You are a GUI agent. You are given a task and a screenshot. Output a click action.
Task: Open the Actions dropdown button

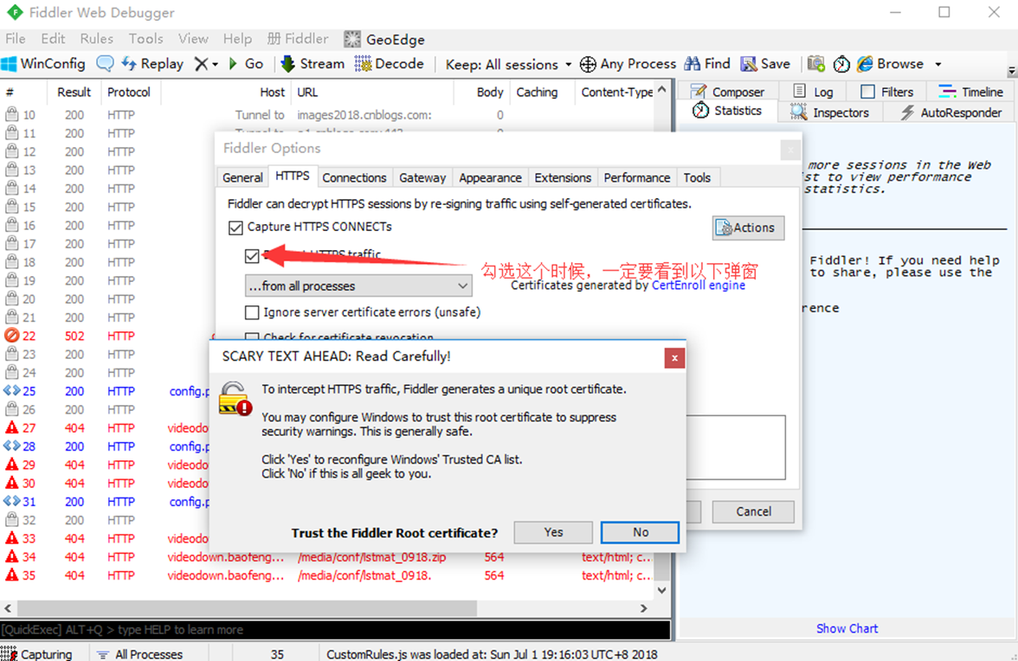748,228
